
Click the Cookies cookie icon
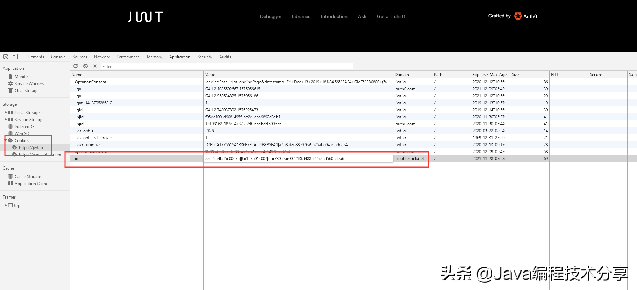click(10, 140)
